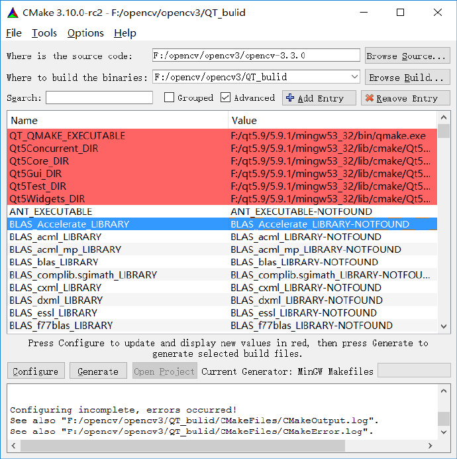The width and height of the screenshot is (457, 459).
Task: Edit the BLAS_essl_LIBRARY-NOTFOUND value
Action: coord(332,312)
